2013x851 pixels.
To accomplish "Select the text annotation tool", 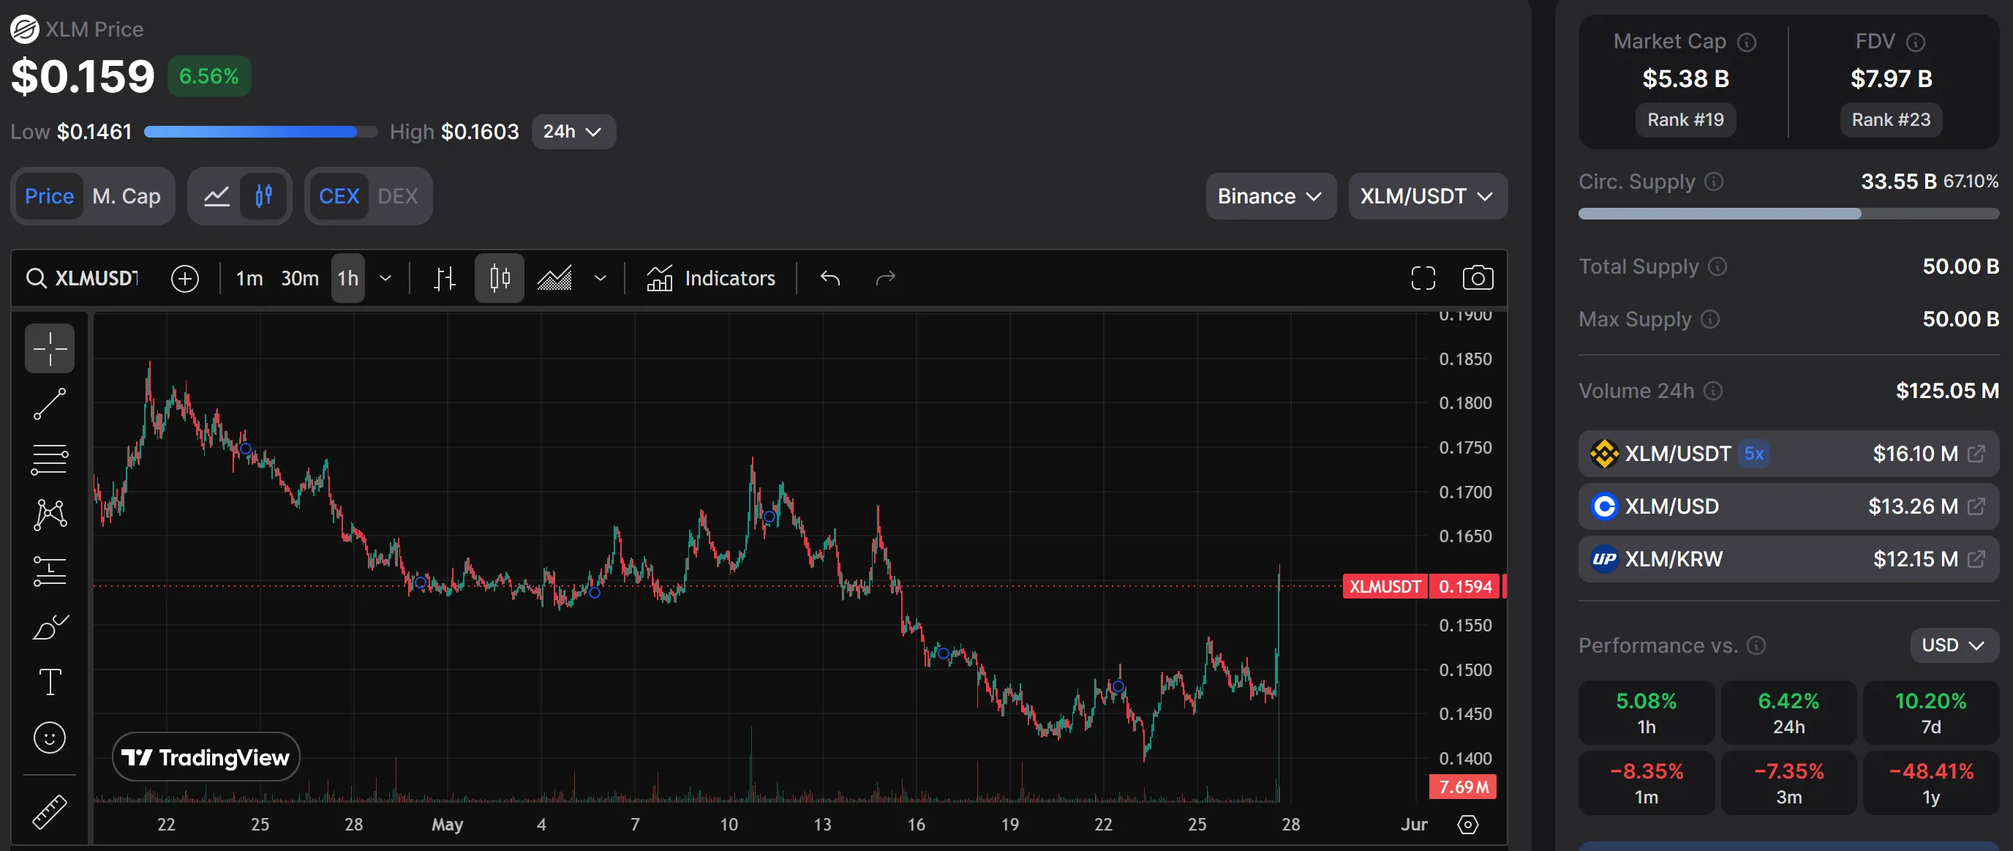I will coord(49,682).
